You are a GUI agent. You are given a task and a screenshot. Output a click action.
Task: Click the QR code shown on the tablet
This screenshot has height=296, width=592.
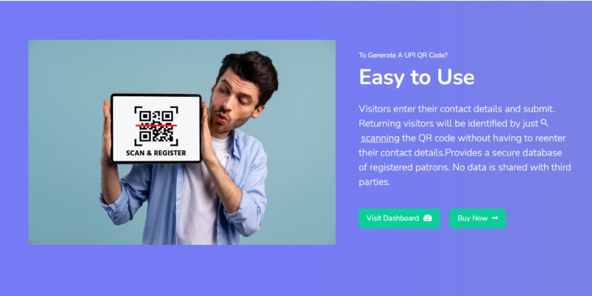pos(156,126)
